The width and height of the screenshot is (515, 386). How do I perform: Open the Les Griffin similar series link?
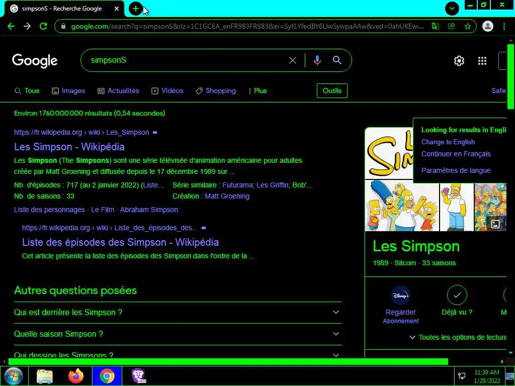[x=273, y=185]
